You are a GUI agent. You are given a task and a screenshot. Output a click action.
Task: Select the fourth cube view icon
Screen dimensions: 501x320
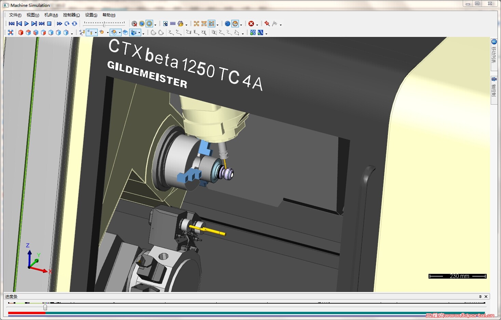pos(43,32)
